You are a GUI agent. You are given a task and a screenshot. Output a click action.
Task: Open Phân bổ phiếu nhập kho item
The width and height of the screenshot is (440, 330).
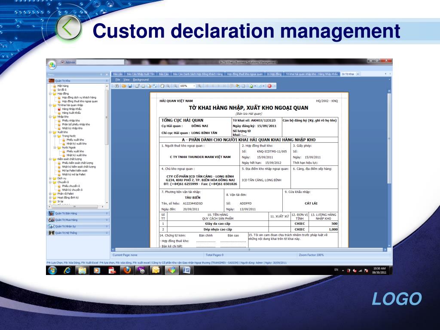[x=76, y=124]
